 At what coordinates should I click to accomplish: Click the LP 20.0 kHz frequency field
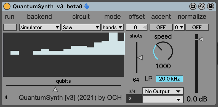coord(169,79)
